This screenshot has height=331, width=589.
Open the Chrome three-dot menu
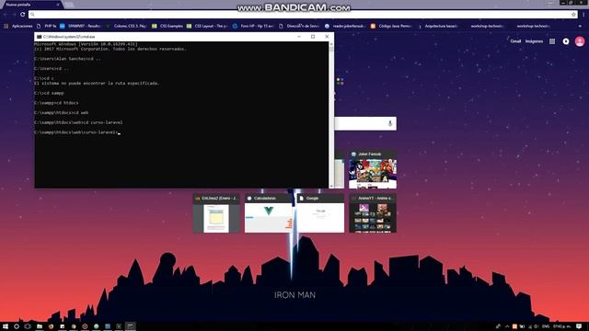pos(583,15)
